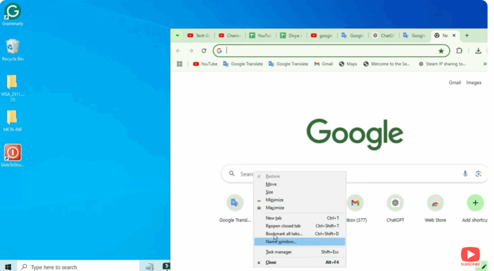Open the ChatGPT shortcut tile
The height and width of the screenshot is (271, 494).
395,208
